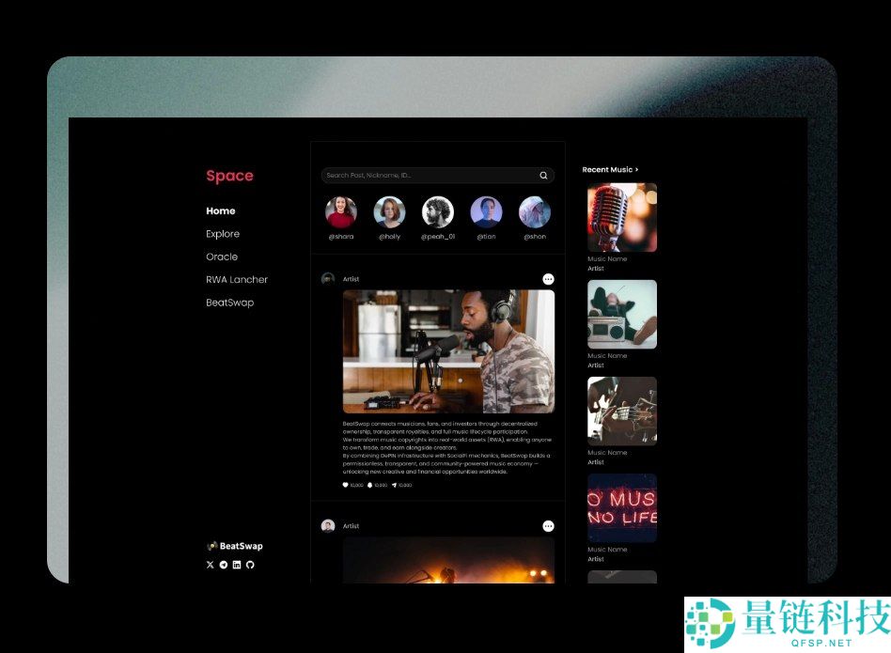Screen dimensions: 891x653
Task: Open the options ellipsis on the first Artist post
Action: point(548,278)
